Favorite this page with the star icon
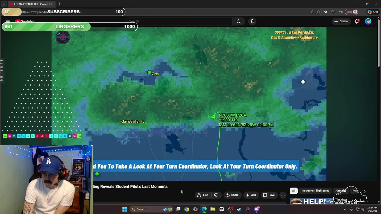381x214 pixels. point(318,12)
